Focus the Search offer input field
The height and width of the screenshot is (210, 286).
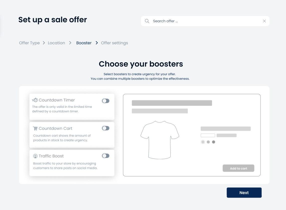pyautogui.click(x=205, y=21)
